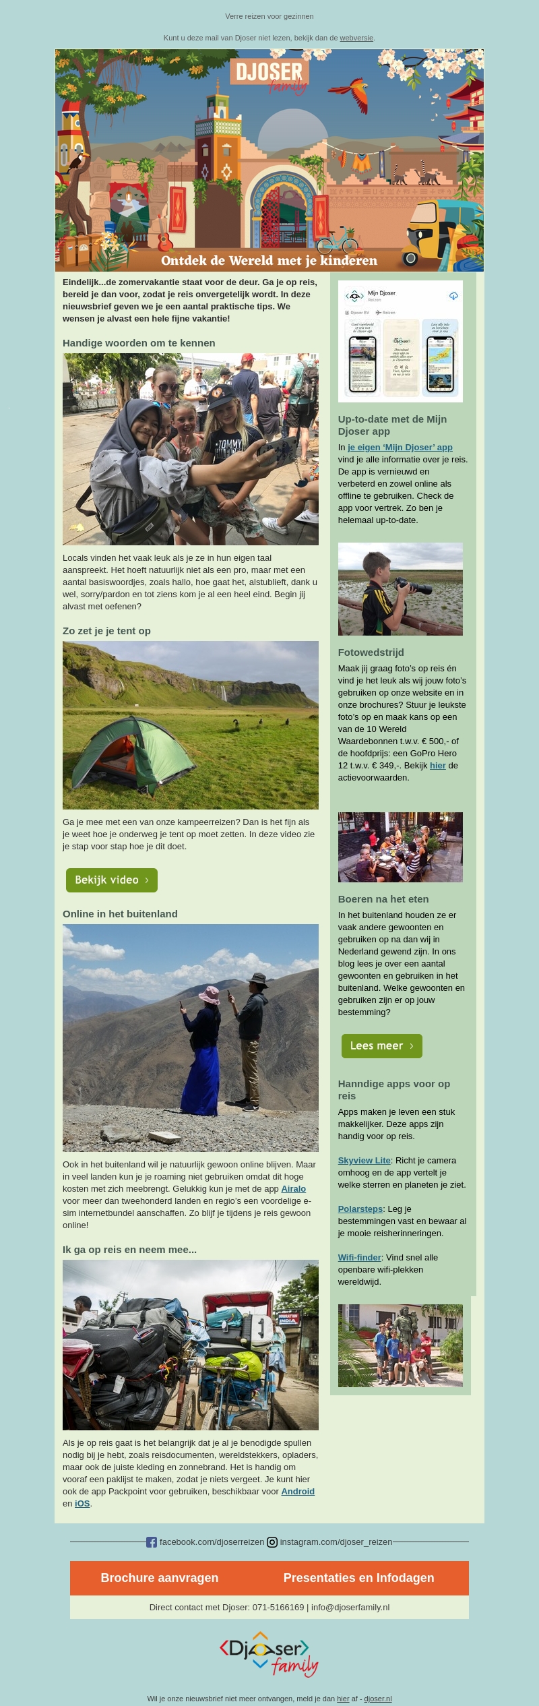The width and height of the screenshot is (539, 1706).
Task: Click Presentaties en Infodagen
Action: [359, 1577]
